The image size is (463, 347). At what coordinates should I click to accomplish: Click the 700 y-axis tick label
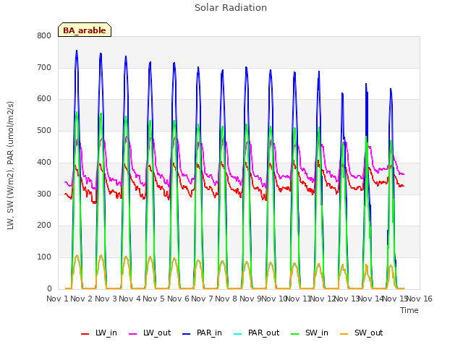44,67
